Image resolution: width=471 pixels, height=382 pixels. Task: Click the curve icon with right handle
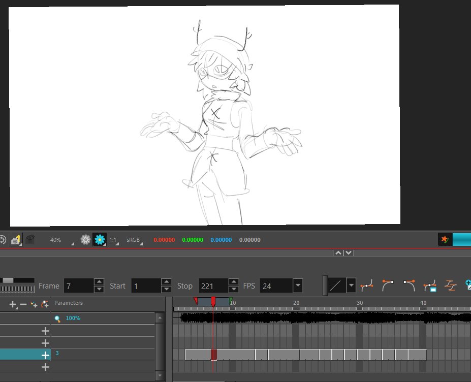388,285
